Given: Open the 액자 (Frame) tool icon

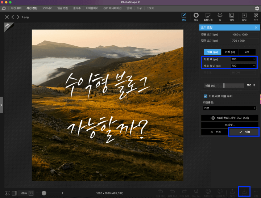Looking at the screenshot, I should point(232,17).
